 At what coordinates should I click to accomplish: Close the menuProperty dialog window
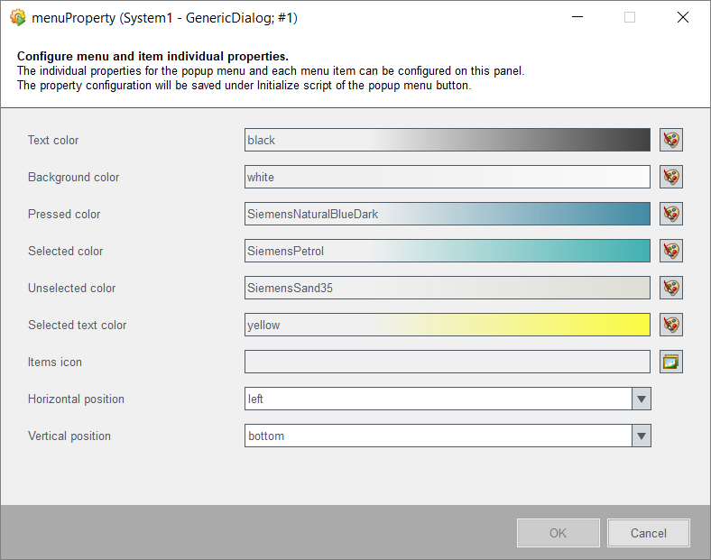[x=682, y=17]
